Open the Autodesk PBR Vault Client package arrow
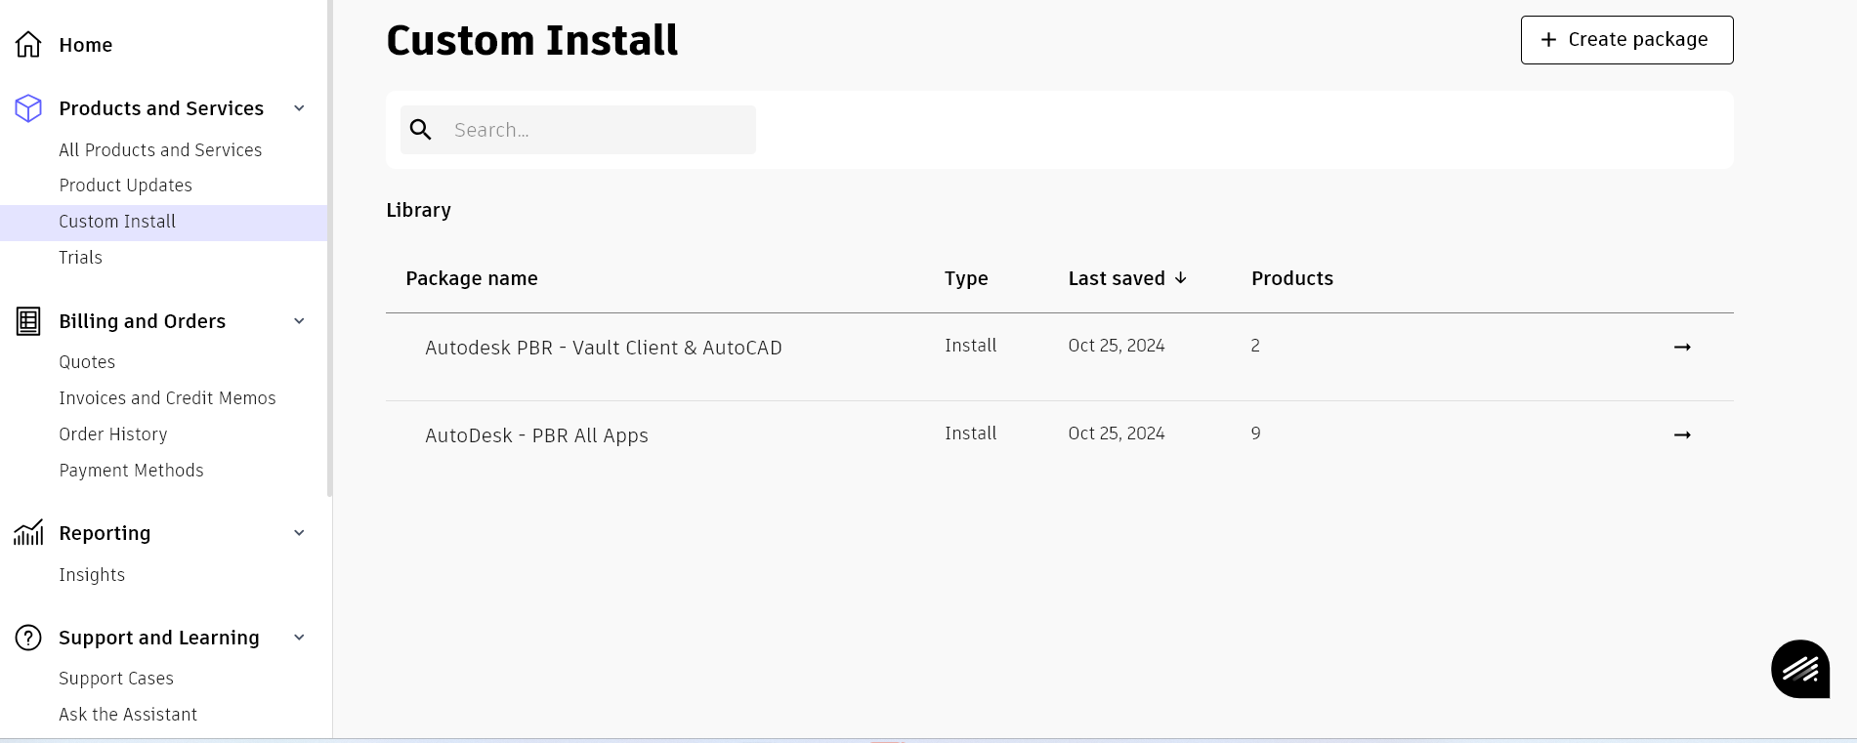 [1682, 348]
